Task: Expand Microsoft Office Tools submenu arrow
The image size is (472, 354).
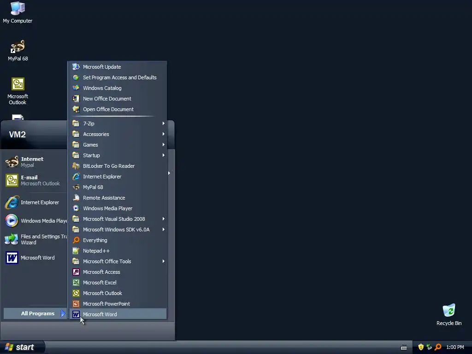Action: pyautogui.click(x=164, y=261)
